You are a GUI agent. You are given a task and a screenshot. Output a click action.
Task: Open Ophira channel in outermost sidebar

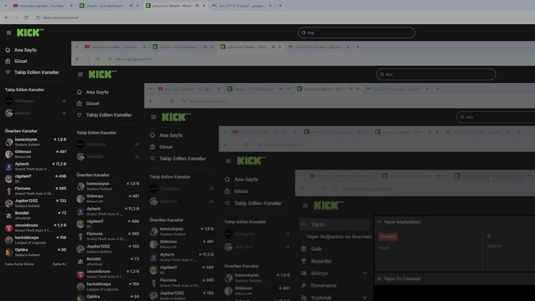[x=35, y=252]
